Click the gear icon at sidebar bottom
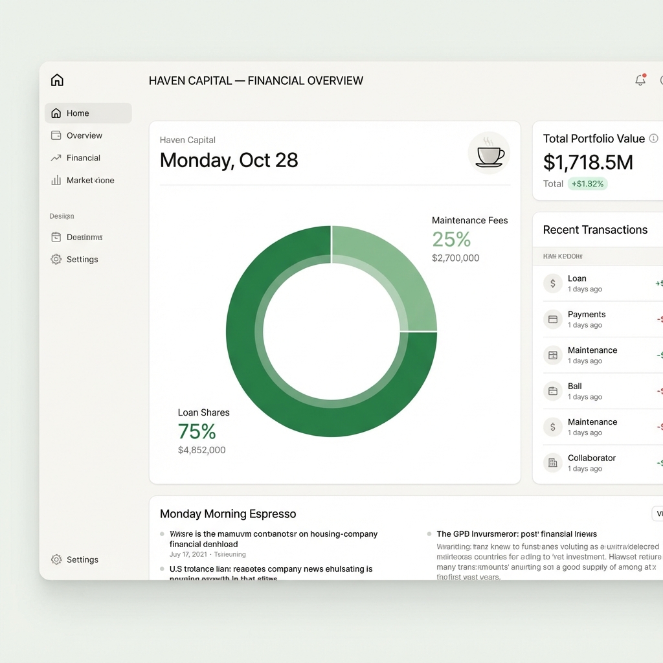663x663 pixels. (56, 559)
